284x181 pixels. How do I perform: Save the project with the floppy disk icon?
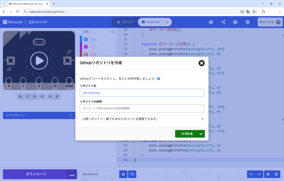[123, 174]
